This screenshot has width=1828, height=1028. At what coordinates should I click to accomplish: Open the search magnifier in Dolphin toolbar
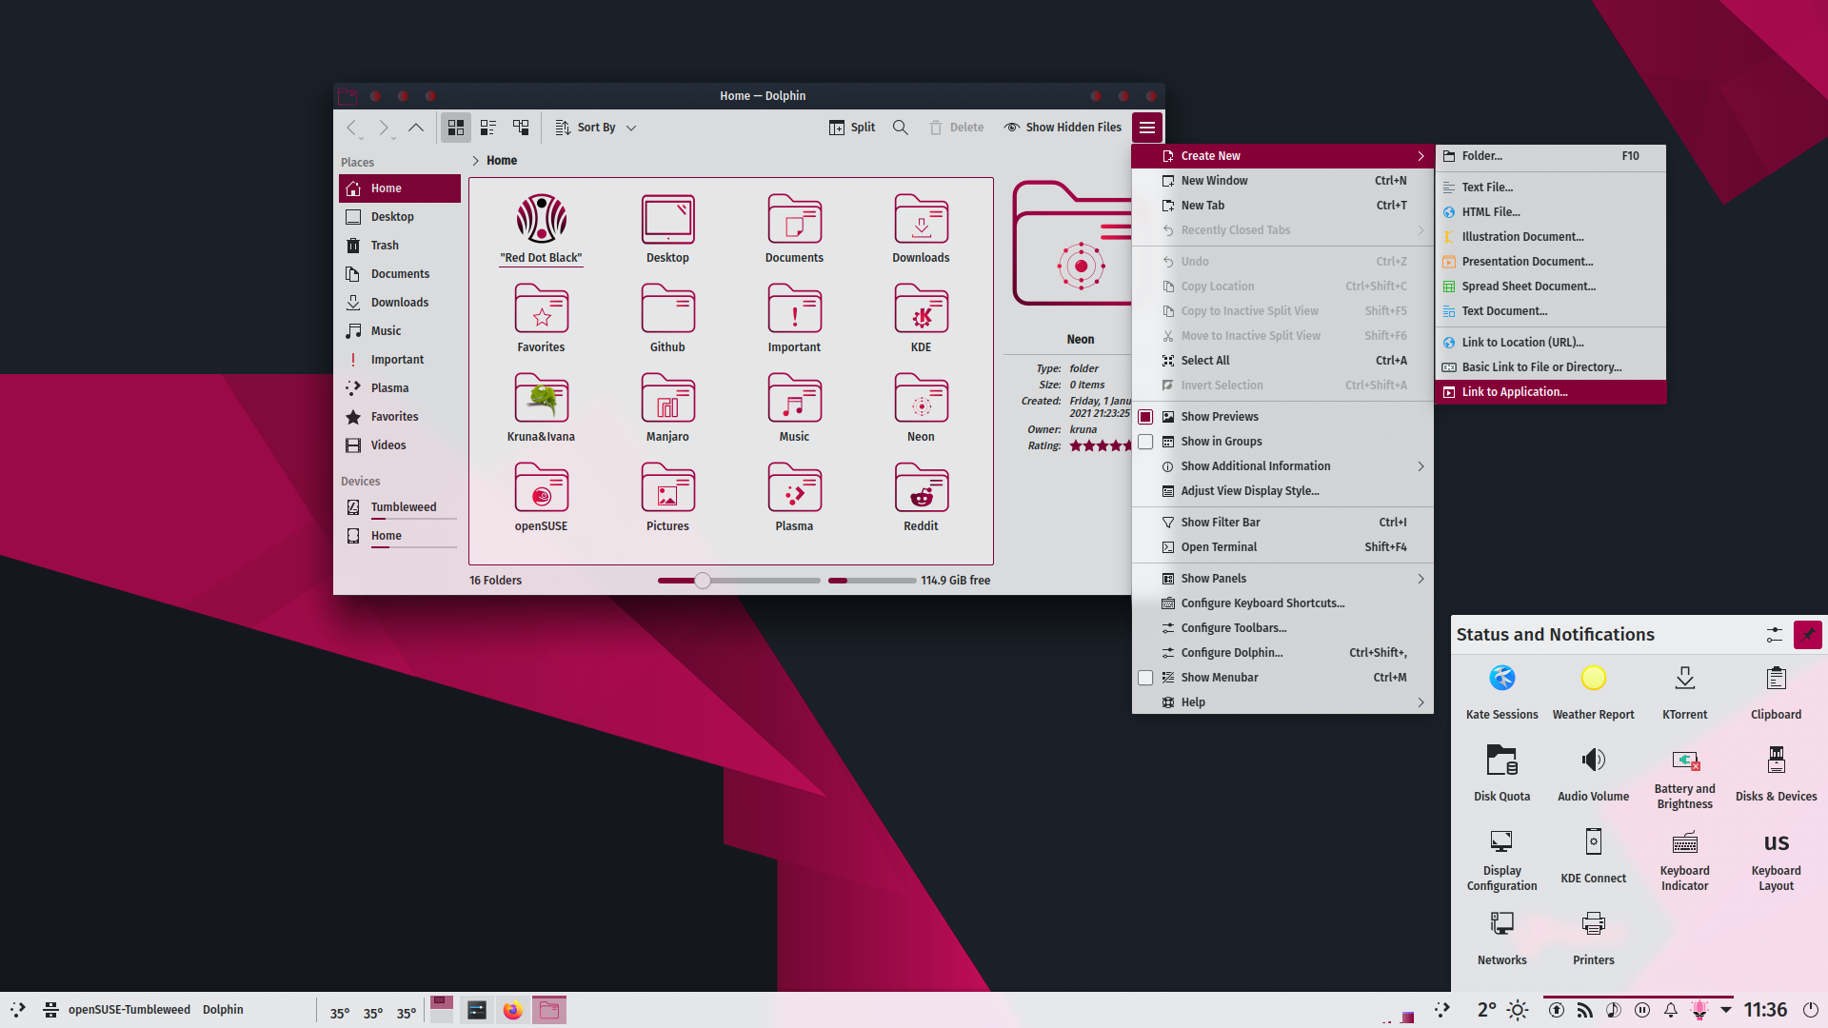[x=900, y=127]
